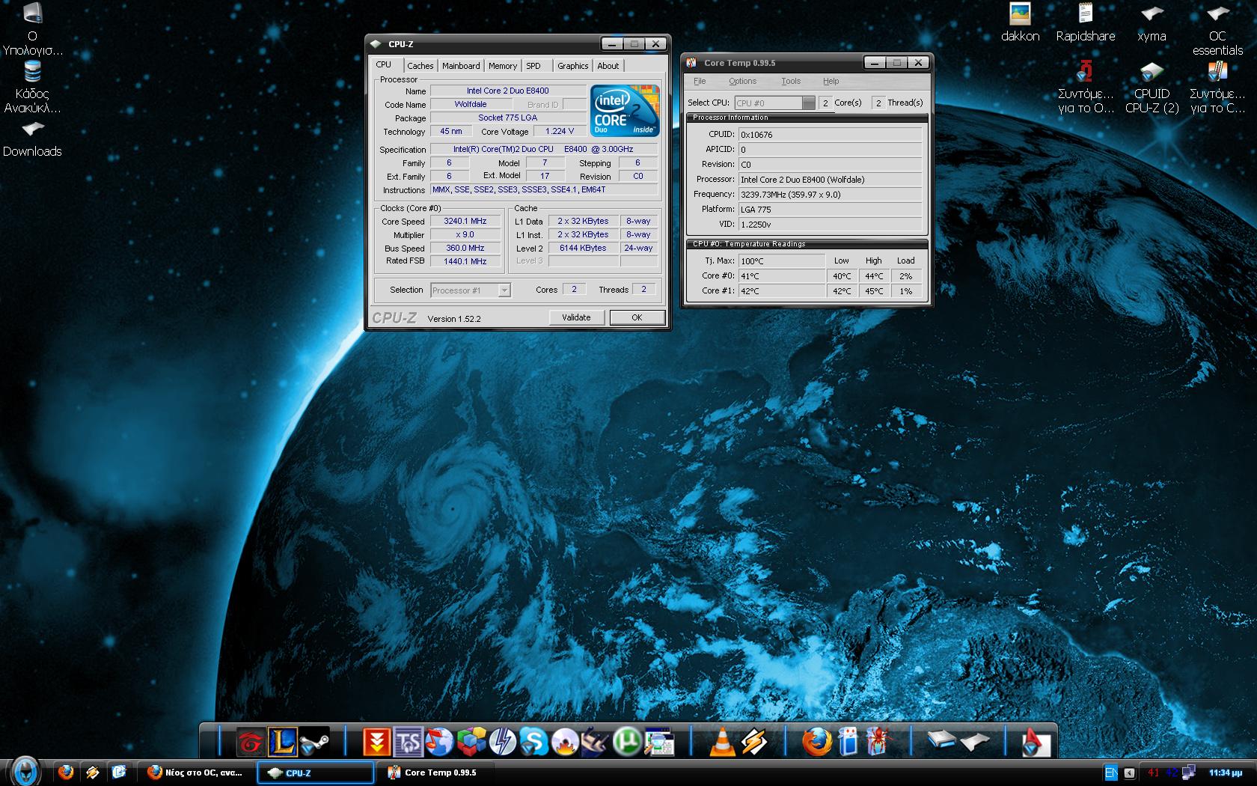Open the shortcut icon left of CPUID CPU-Z
Viewport: 1257px width, 786px height.
1085,88
